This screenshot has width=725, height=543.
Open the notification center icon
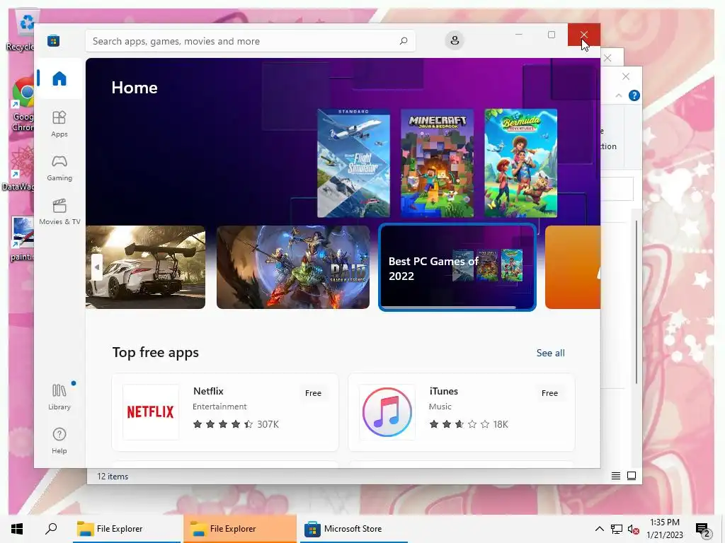703,530
